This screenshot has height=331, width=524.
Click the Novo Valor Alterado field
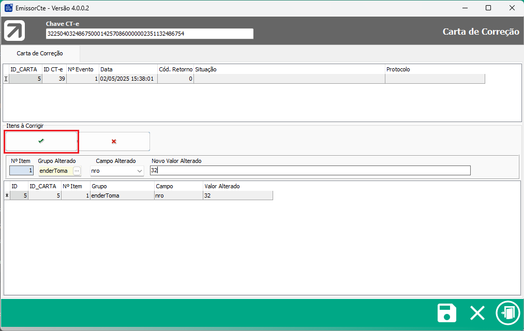[310, 171]
